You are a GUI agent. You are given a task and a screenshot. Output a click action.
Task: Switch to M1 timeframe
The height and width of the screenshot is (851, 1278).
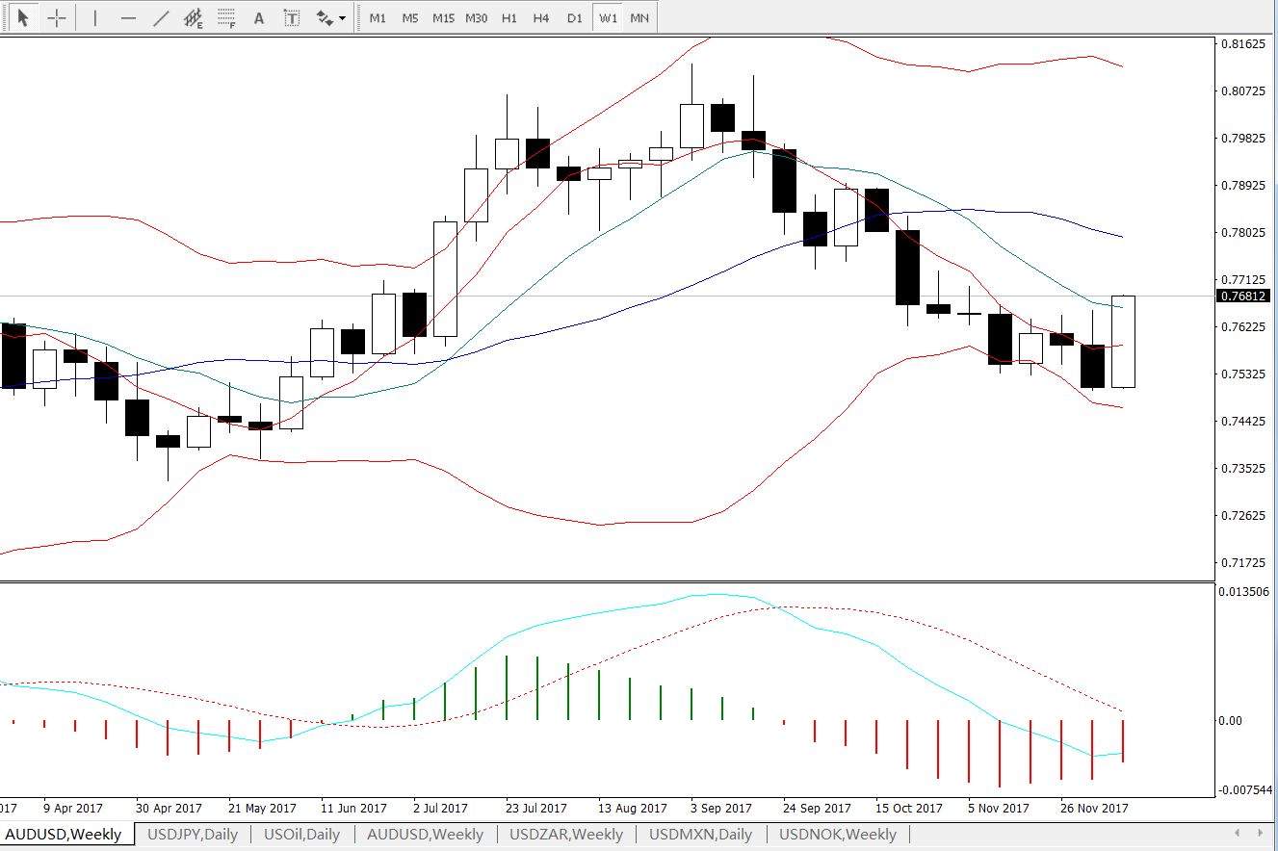[x=378, y=17]
